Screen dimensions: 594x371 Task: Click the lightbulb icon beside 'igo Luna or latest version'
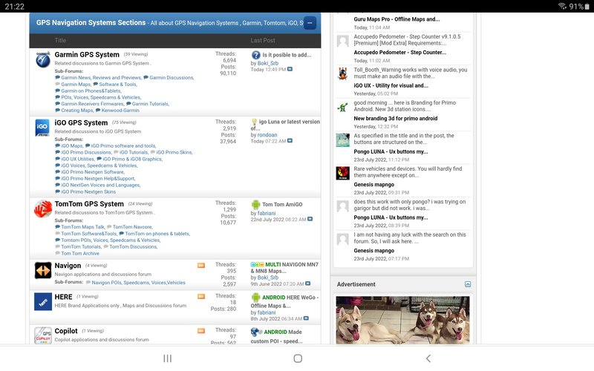click(254, 122)
